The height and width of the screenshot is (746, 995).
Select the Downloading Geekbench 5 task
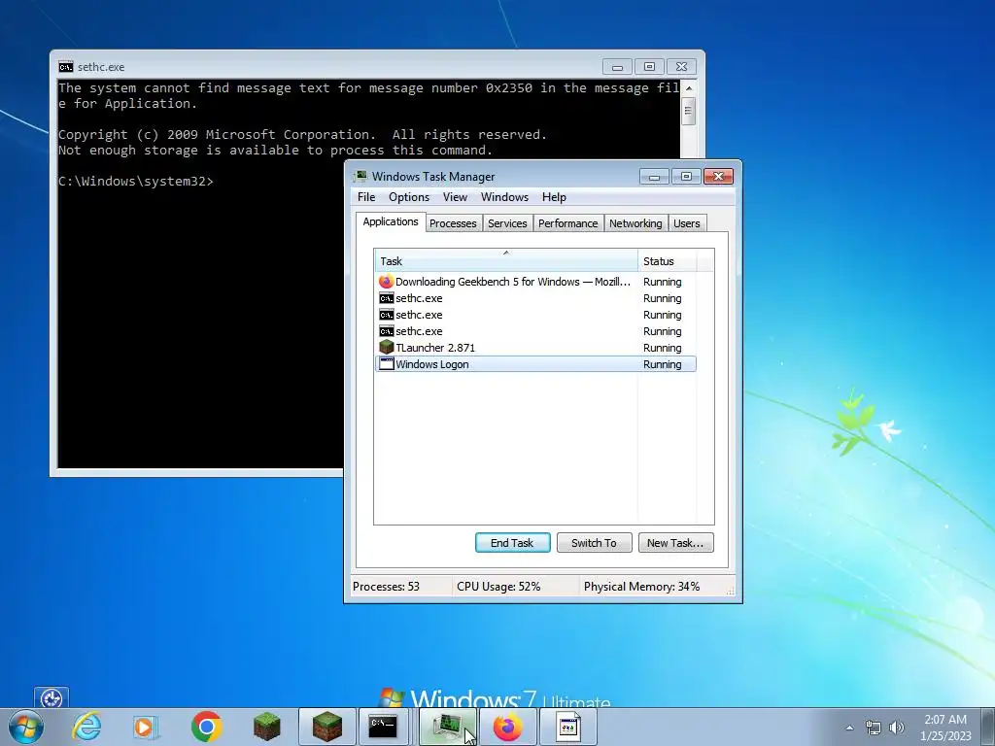pyautogui.click(x=535, y=282)
